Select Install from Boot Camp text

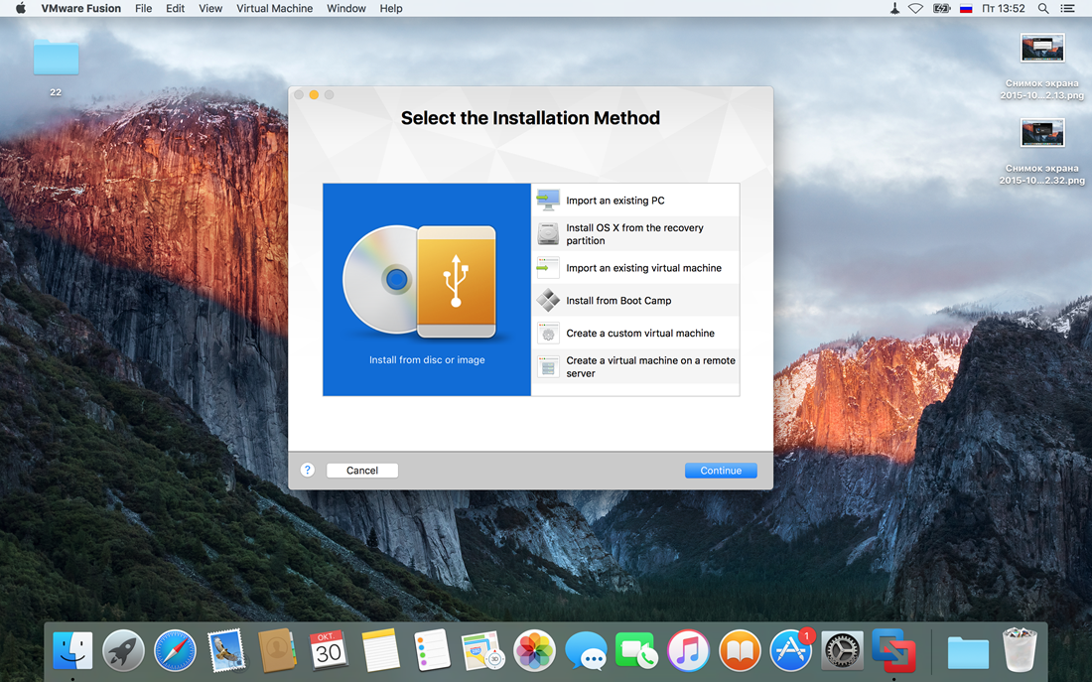618,300
